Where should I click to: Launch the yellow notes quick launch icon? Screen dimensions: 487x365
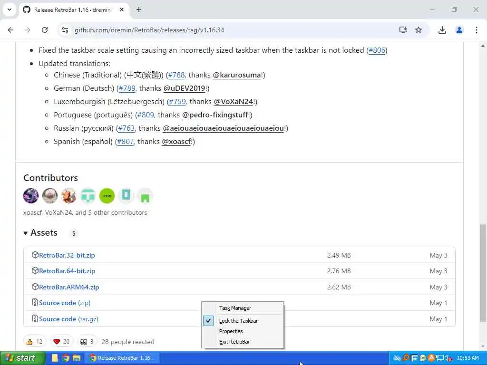click(x=55, y=358)
